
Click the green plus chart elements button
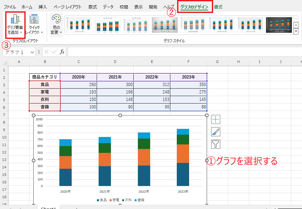coord(216,119)
